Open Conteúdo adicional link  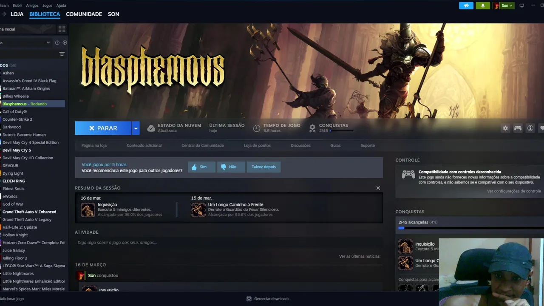144,145
